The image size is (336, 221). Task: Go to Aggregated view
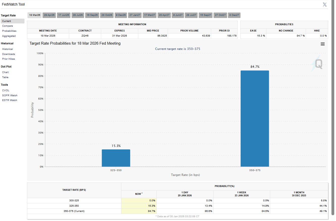click(9, 36)
